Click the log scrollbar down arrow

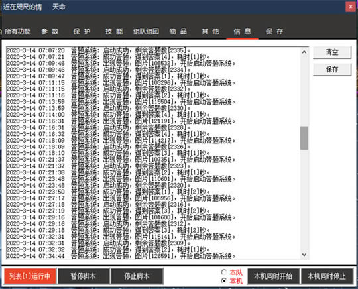tap(304, 255)
